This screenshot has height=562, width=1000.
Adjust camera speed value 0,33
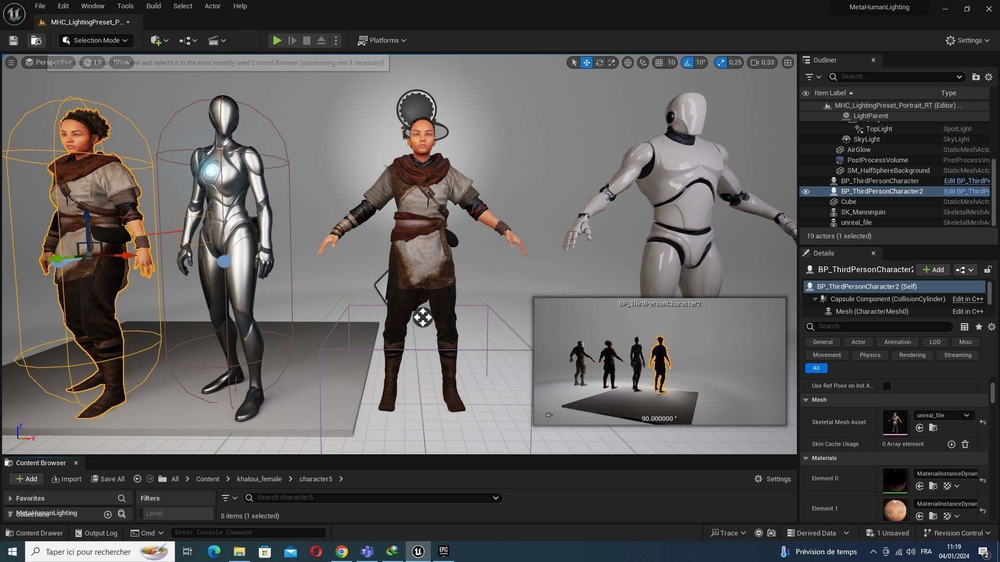click(x=762, y=62)
